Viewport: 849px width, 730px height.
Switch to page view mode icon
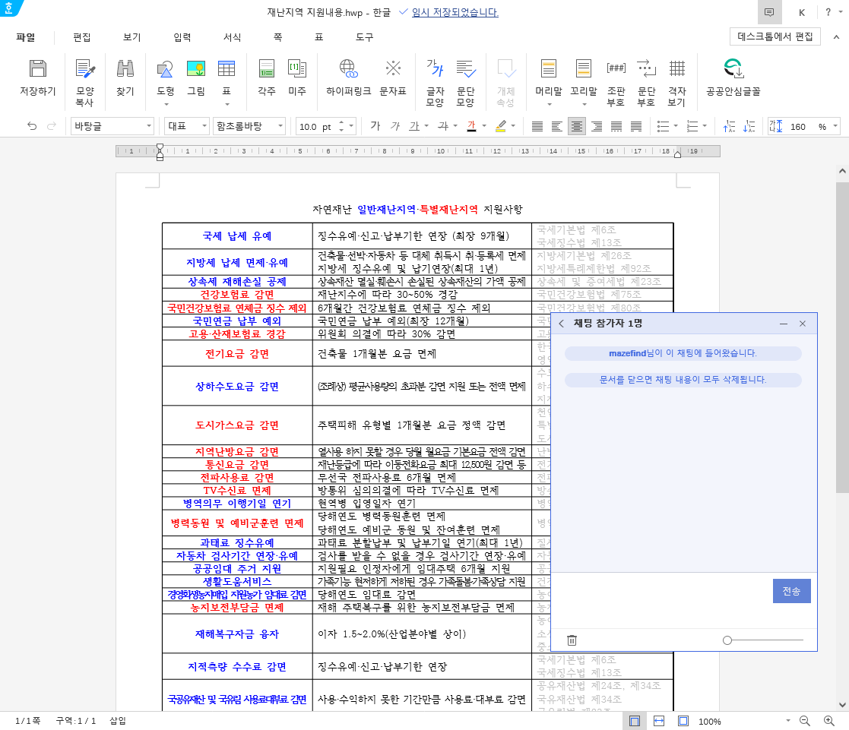click(635, 721)
